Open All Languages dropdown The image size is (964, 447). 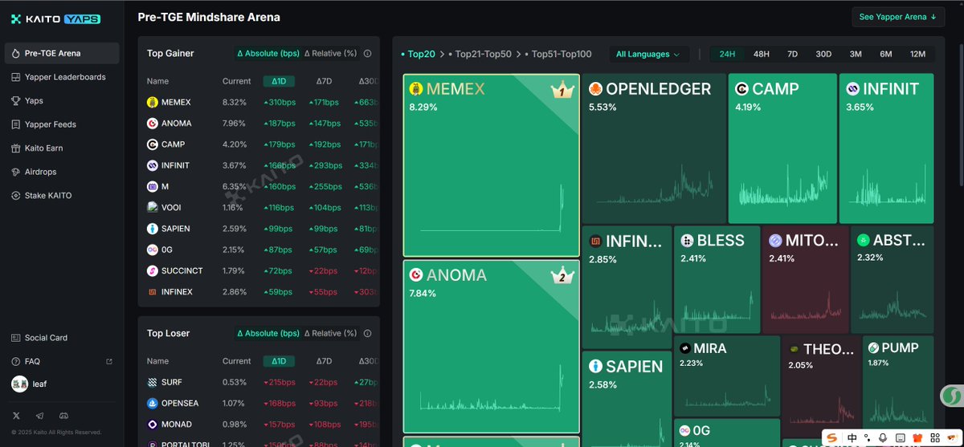click(x=647, y=55)
